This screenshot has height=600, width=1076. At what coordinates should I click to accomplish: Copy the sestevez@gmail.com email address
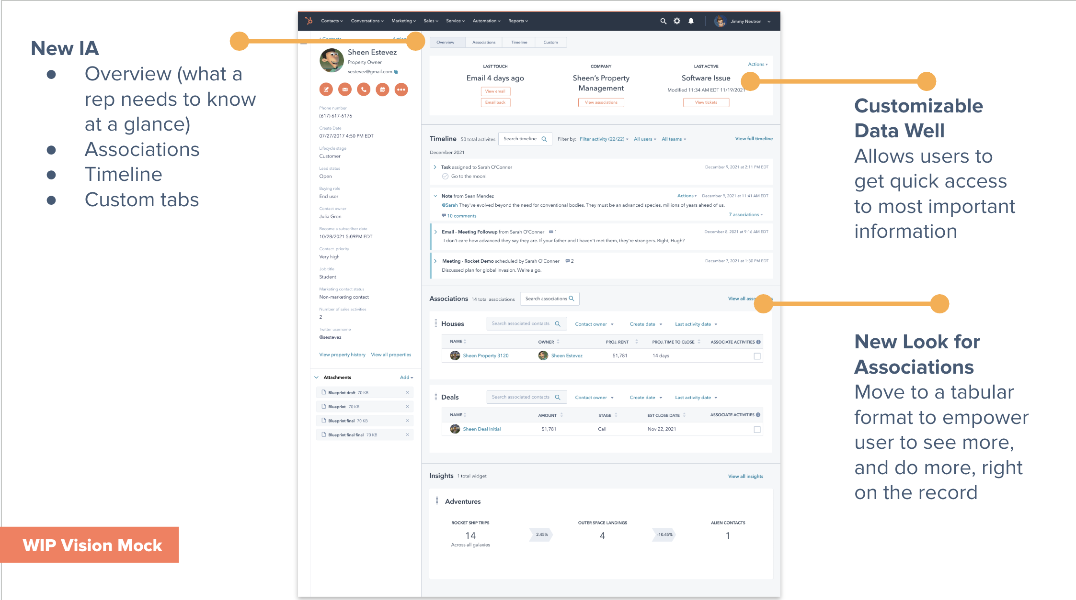396,72
